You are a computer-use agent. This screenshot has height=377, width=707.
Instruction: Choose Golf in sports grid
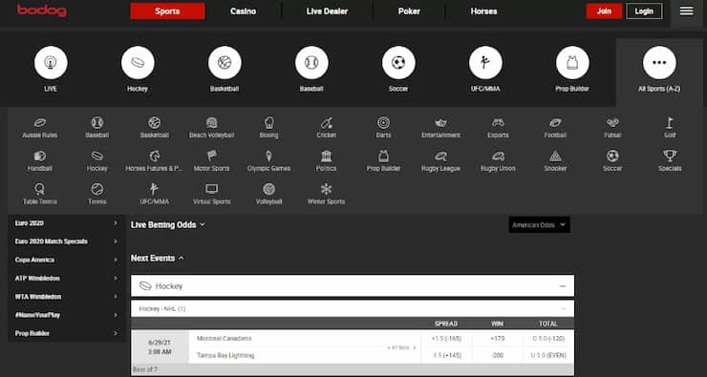pos(670,128)
